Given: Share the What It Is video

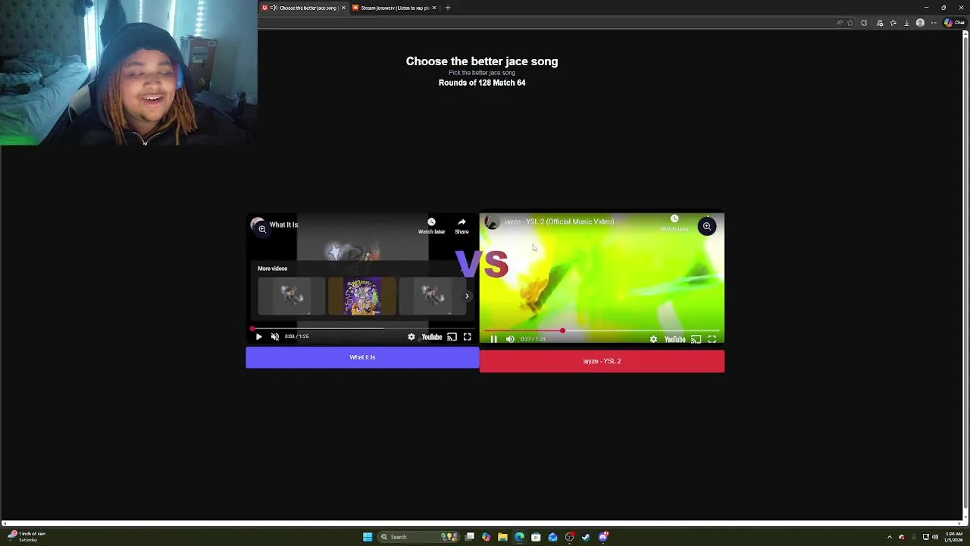Looking at the screenshot, I should pyautogui.click(x=462, y=226).
